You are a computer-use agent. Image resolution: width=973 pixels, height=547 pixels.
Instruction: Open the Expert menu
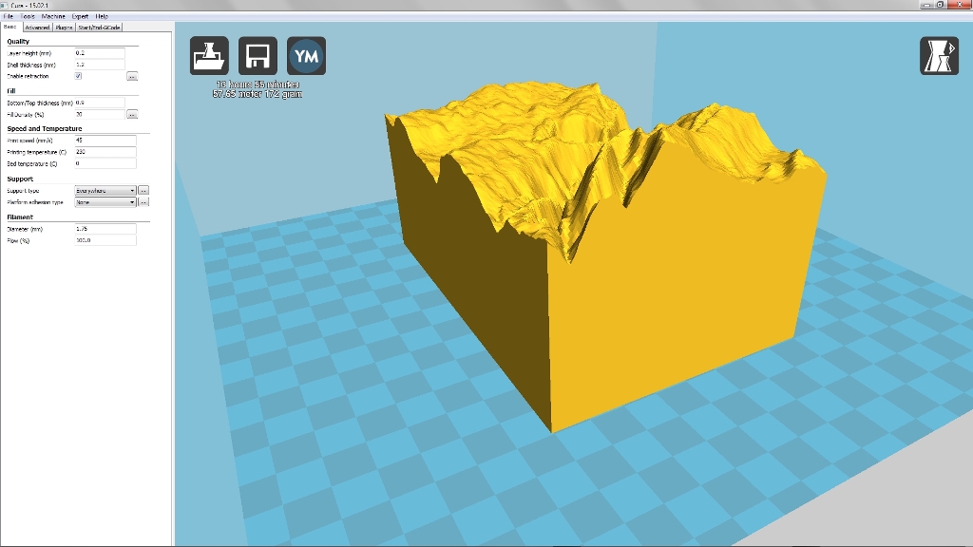(x=80, y=16)
